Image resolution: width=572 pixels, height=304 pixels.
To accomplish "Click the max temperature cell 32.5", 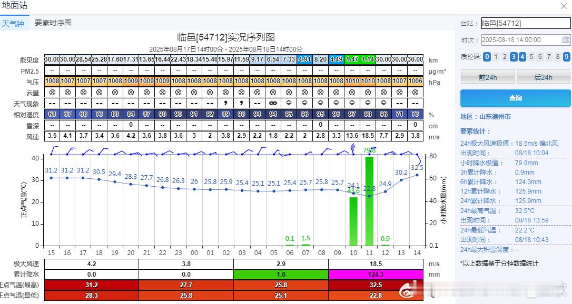I will [376, 285].
